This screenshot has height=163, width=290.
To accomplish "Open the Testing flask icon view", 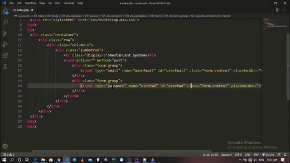I will pyautogui.click(x=5, y=67).
